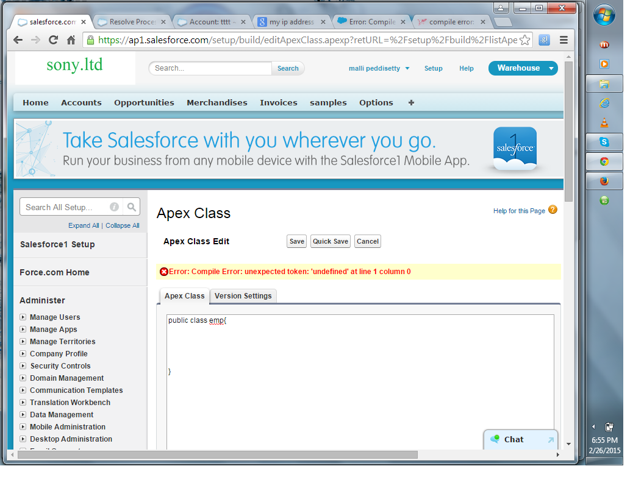Close the Resolve Process browser tab
This screenshot has height=480, width=644.
[163, 22]
